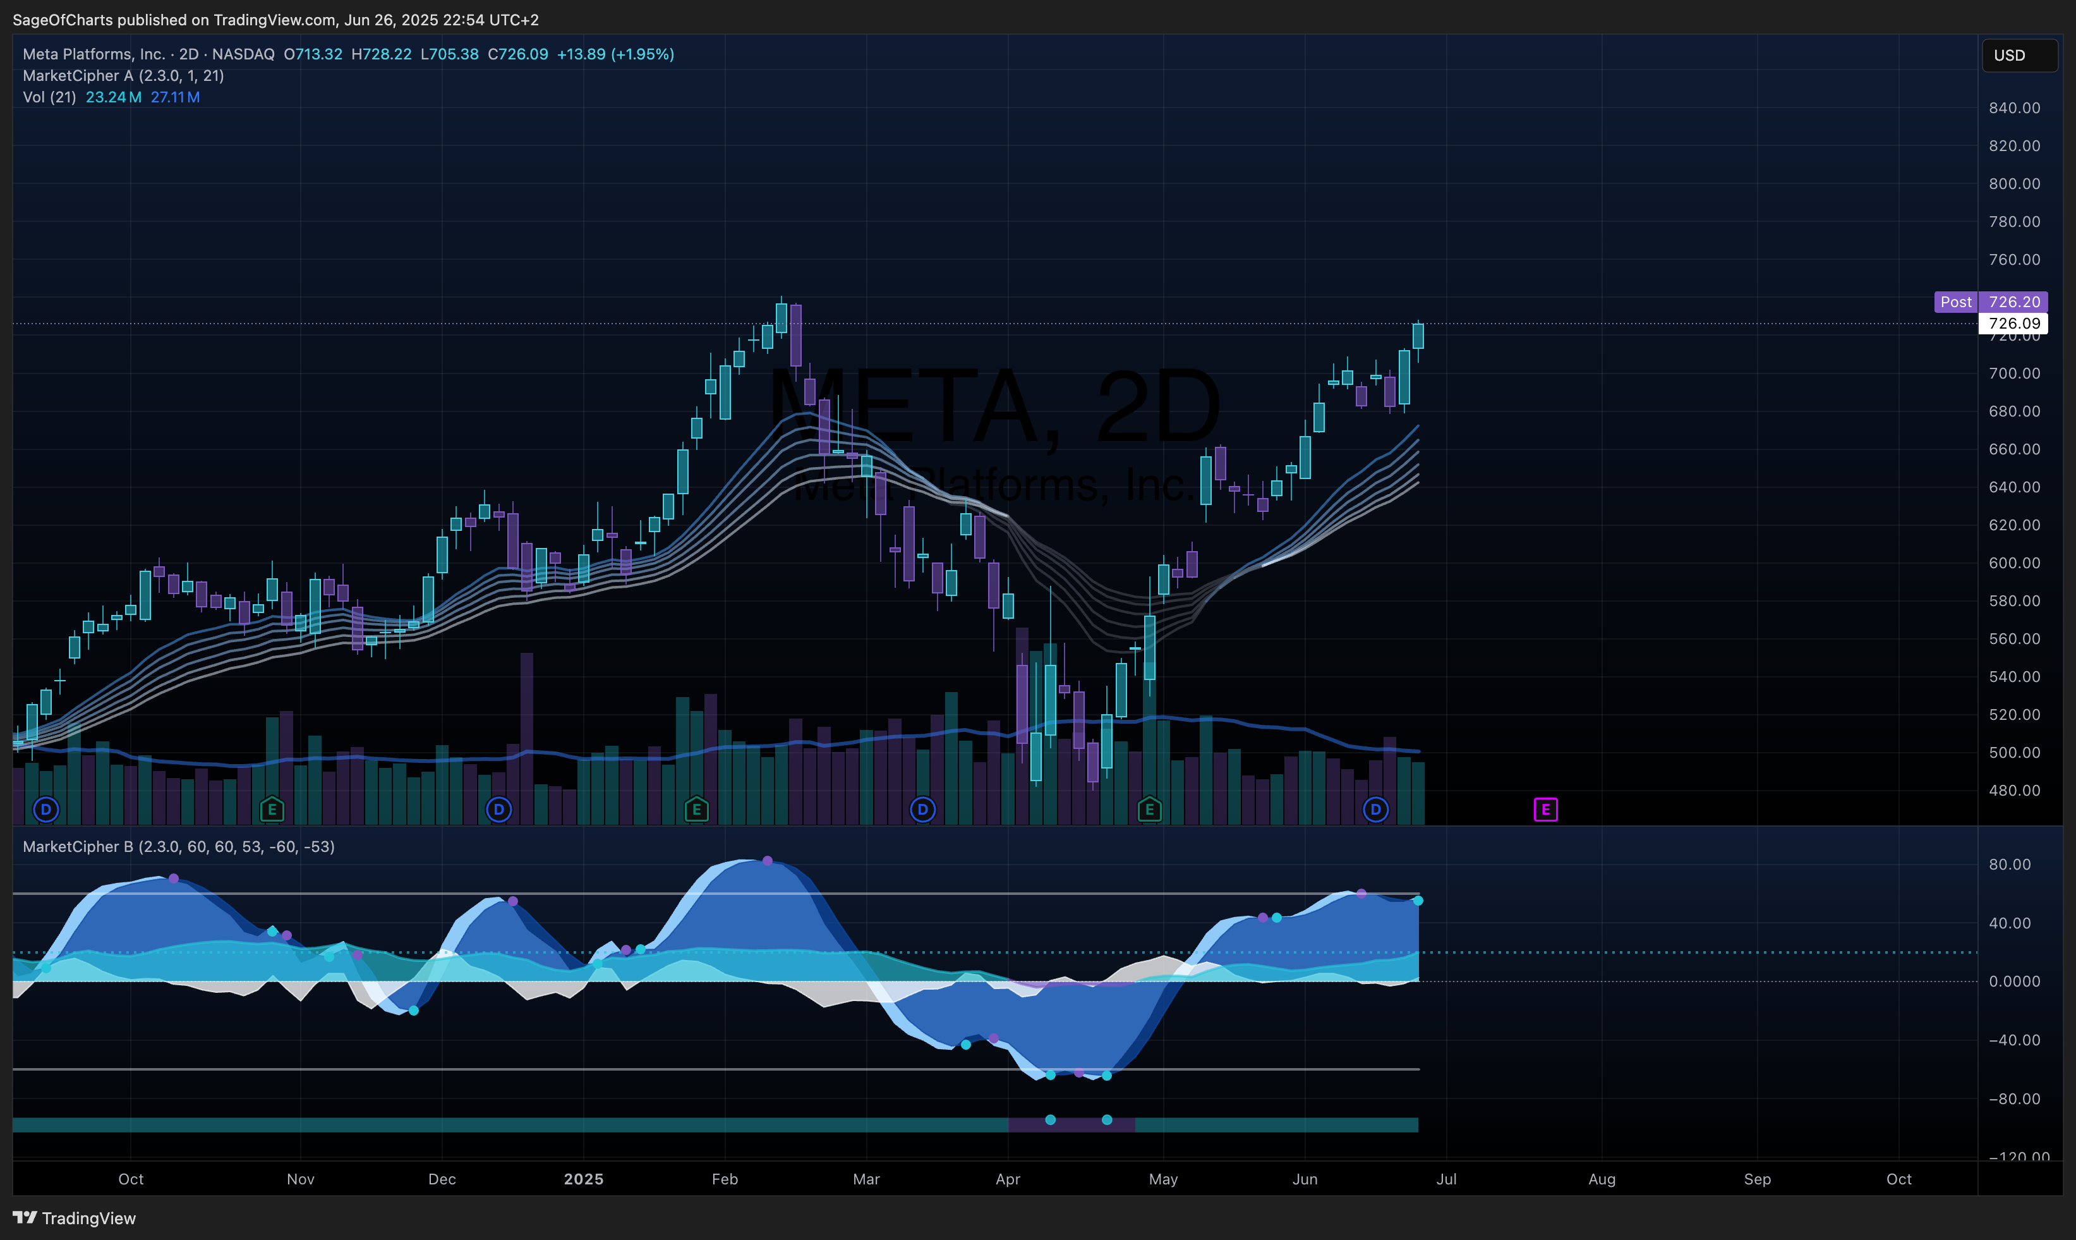Click the 800.00 price axis label
2076x1240 pixels.
tap(2014, 184)
